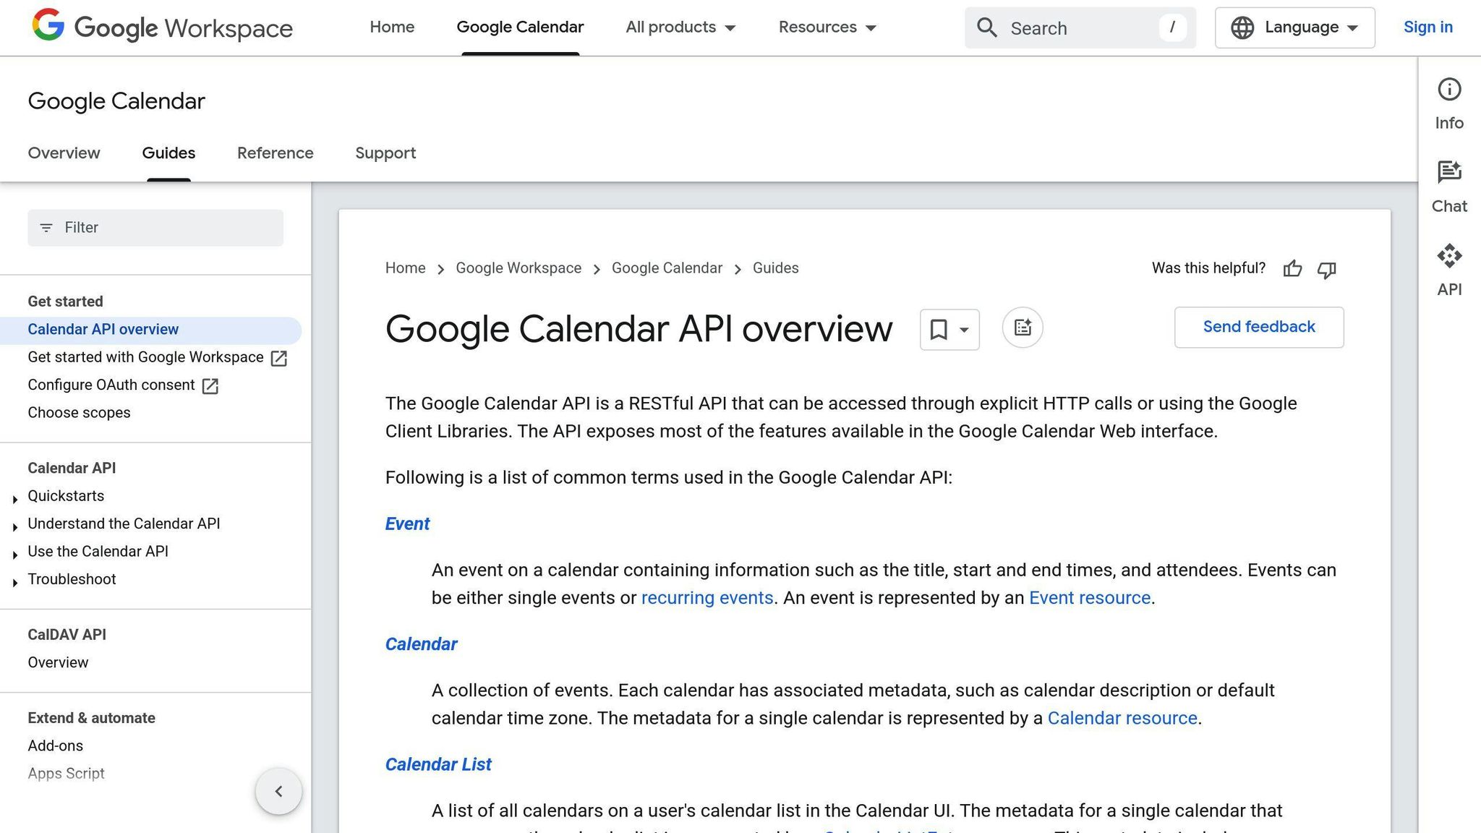Open the recurring events link
This screenshot has height=833, width=1481.
[x=707, y=598]
